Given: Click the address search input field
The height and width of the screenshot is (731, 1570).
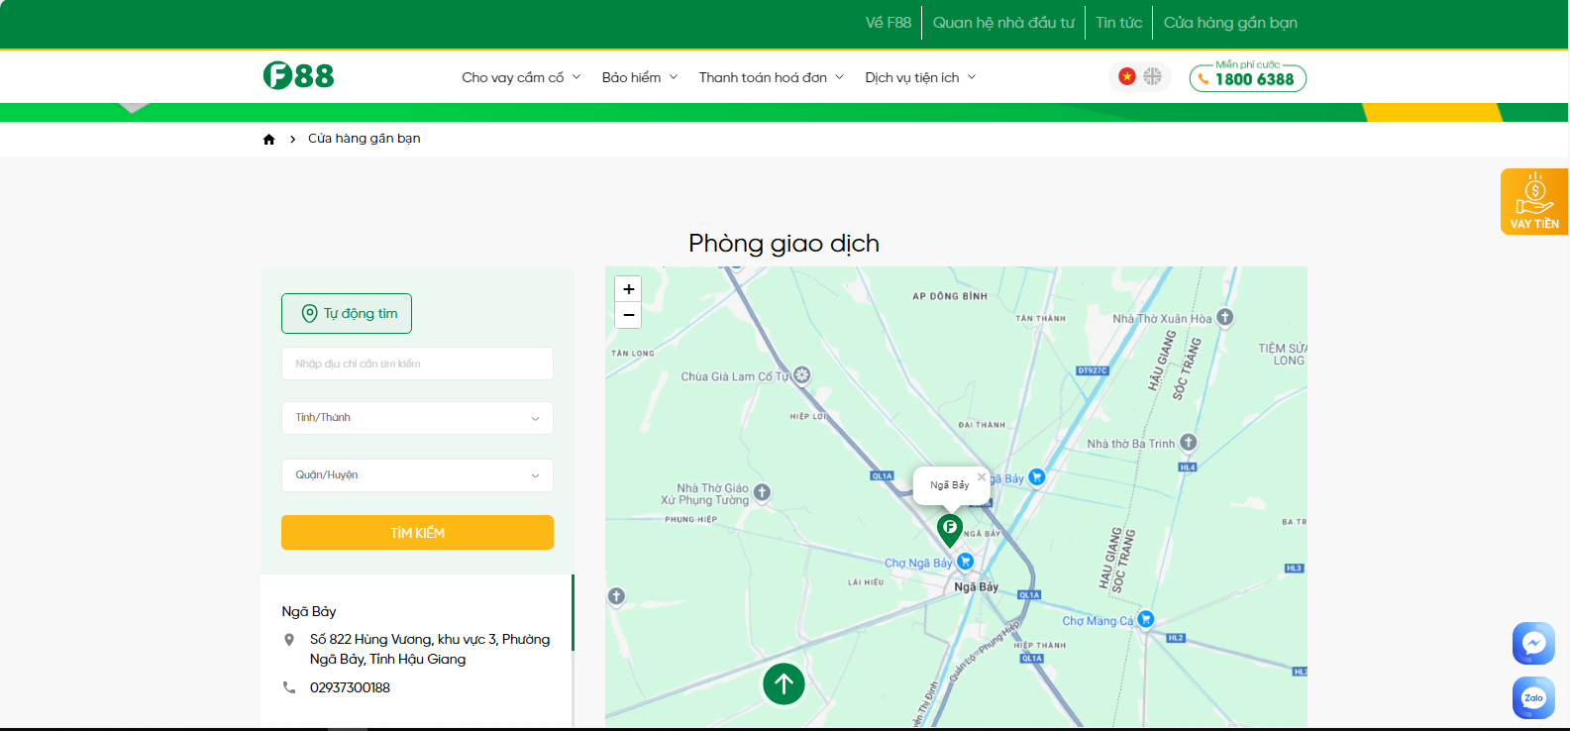Looking at the screenshot, I should [x=417, y=364].
